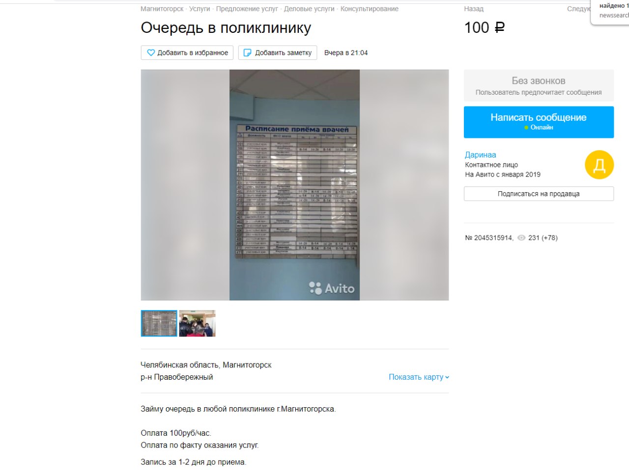Open the Услуги breadcrumb
The height and width of the screenshot is (470, 629).
[200, 9]
